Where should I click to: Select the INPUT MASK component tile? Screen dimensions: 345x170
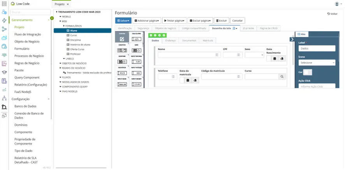click(x=122, y=82)
